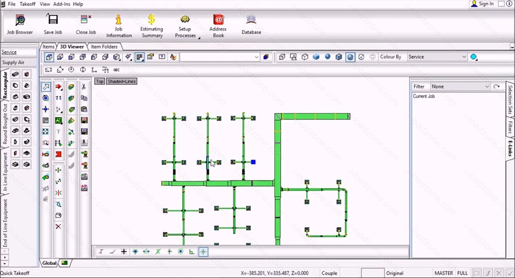
Task: Click the text style A icon
Action: click(x=173, y=57)
